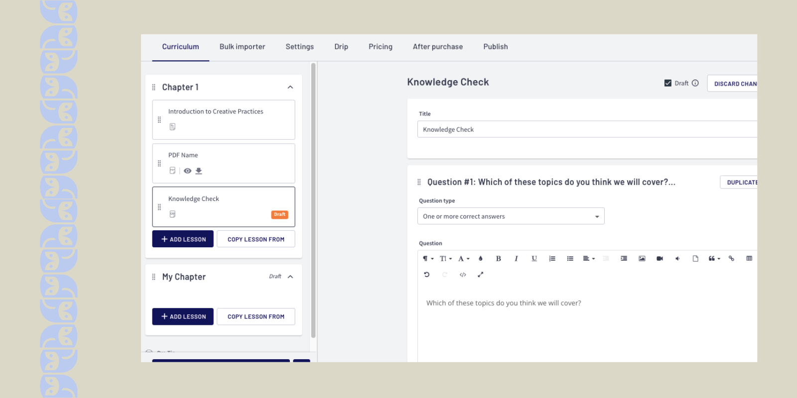Screen dimensions: 797x398
Task: Open code view in question editor
Action: [x=463, y=275]
